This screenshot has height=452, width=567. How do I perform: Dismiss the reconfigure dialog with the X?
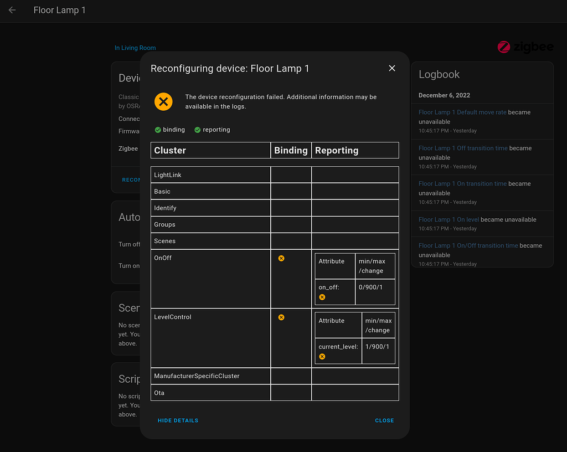pyautogui.click(x=391, y=68)
